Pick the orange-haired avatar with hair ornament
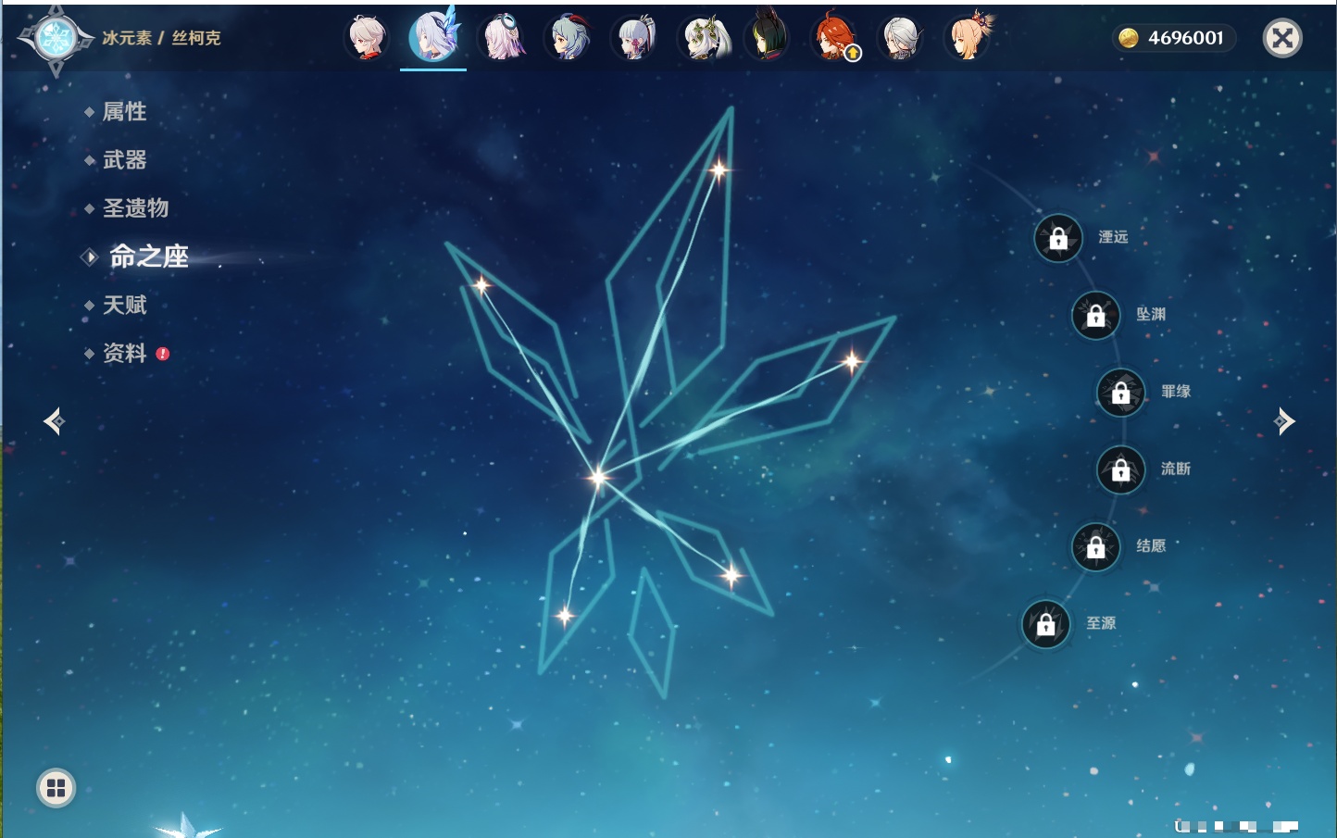Viewport: 1337px width, 838px height. (x=968, y=37)
